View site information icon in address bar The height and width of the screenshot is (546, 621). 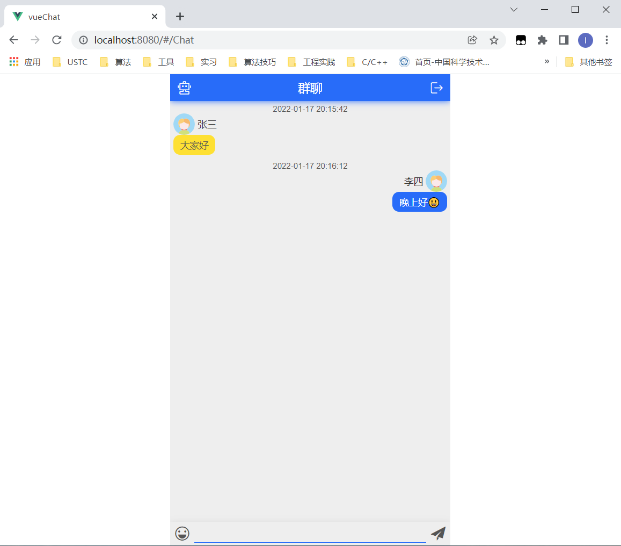[x=83, y=40]
